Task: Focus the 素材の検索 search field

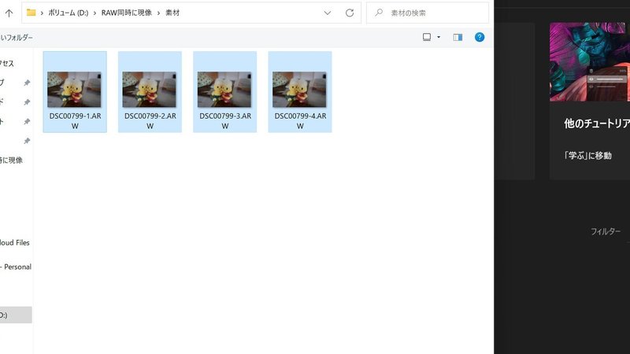Action: 428,13
